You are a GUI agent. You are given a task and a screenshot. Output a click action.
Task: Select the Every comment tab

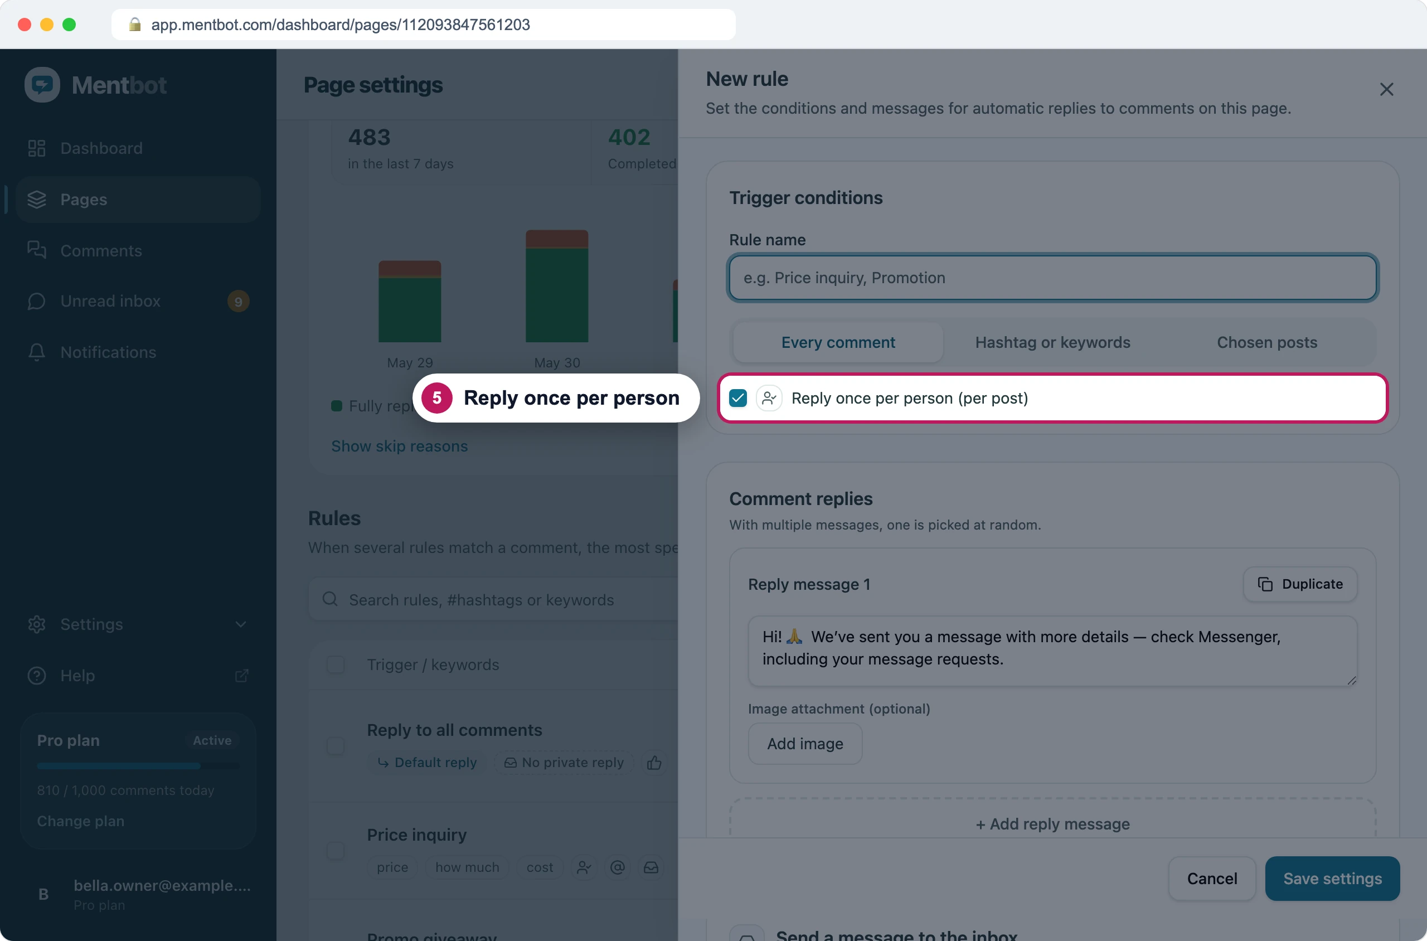[838, 342]
